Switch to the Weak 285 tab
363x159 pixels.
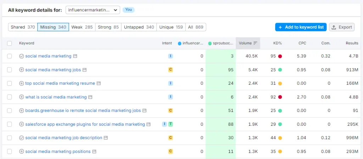(82, 27)
